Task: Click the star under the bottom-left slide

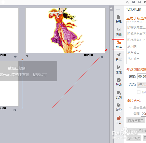Action: 15,110
